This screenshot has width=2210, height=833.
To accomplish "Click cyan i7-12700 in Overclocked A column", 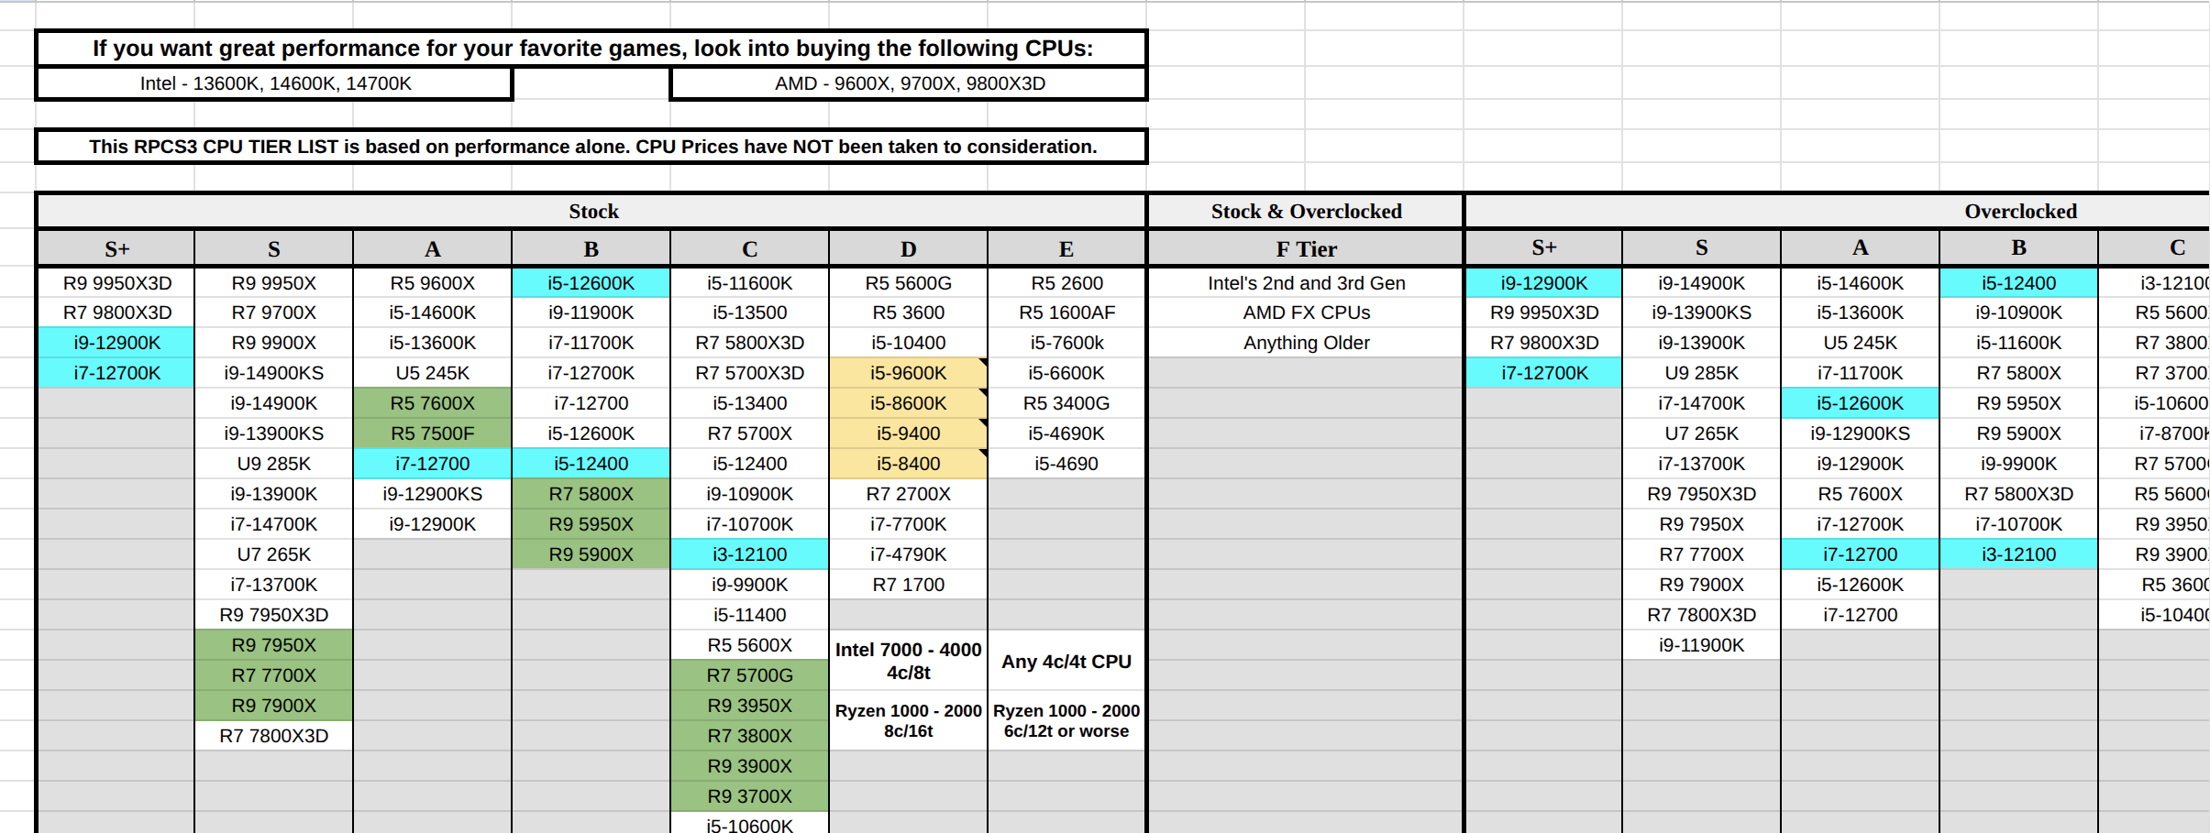I will coord(1860,554).
